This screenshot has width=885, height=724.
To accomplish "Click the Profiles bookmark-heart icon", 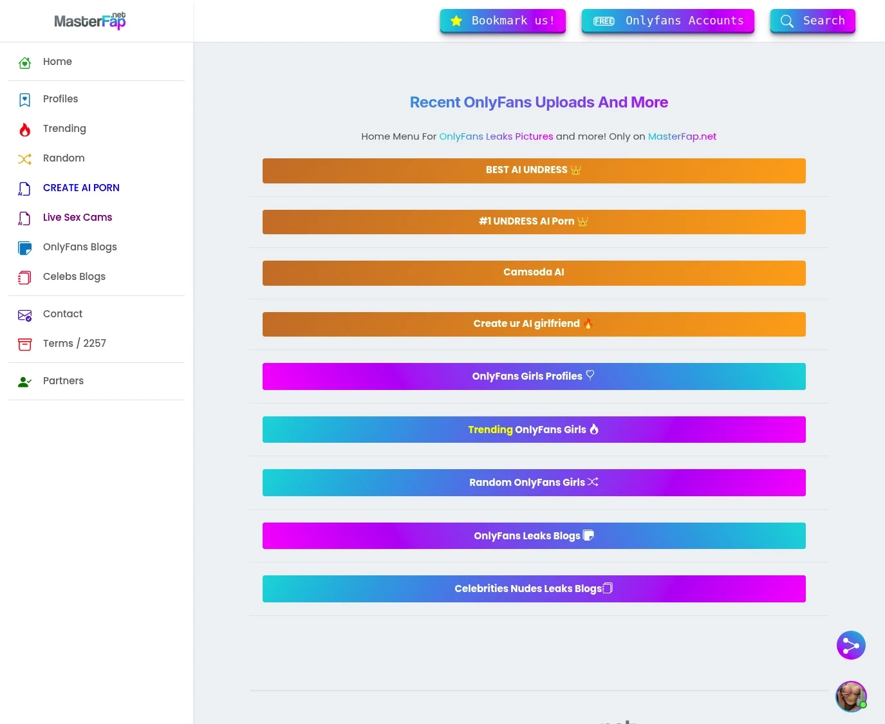I will tap(24, 100).
